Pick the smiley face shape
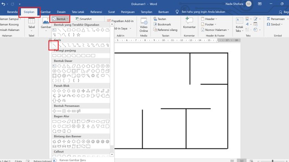This screenshot has height=162, width=289. coord(79,76)
